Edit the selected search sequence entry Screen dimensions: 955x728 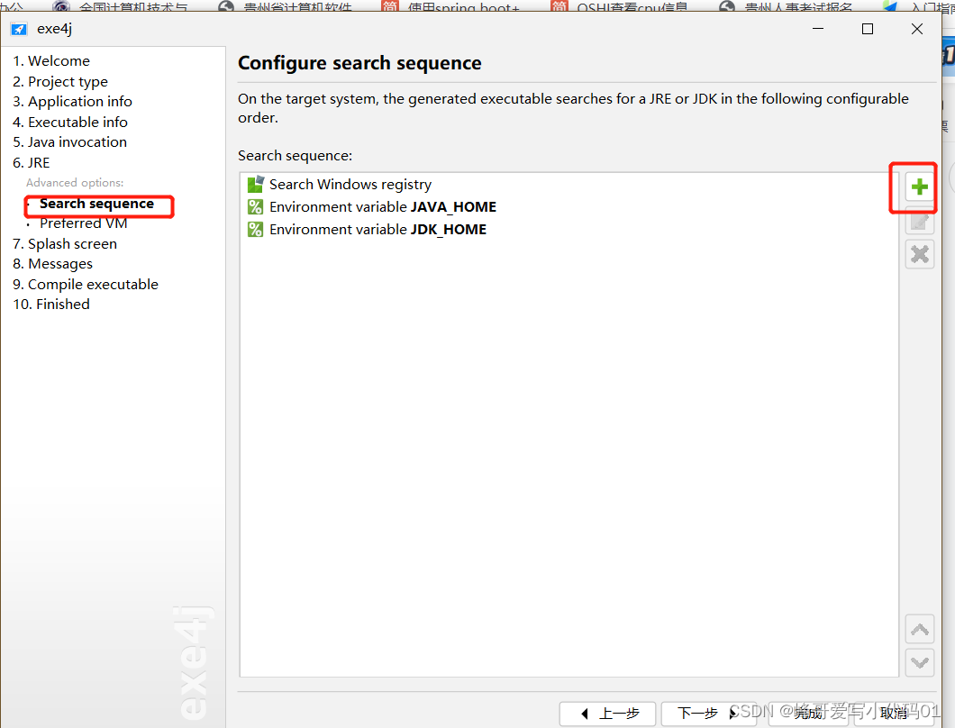[919, 221]
